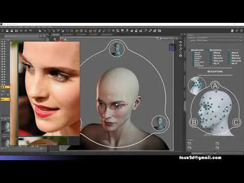
Task: Click the Sculpting heading label
Action: [x=215, y=72]
